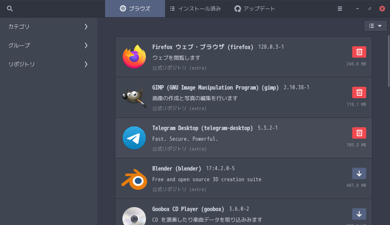Minimize the package manager window

(358, 9)
